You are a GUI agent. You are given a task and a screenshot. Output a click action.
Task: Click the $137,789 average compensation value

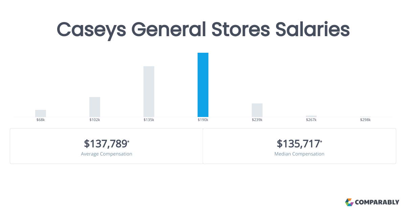tap(106, 144)
